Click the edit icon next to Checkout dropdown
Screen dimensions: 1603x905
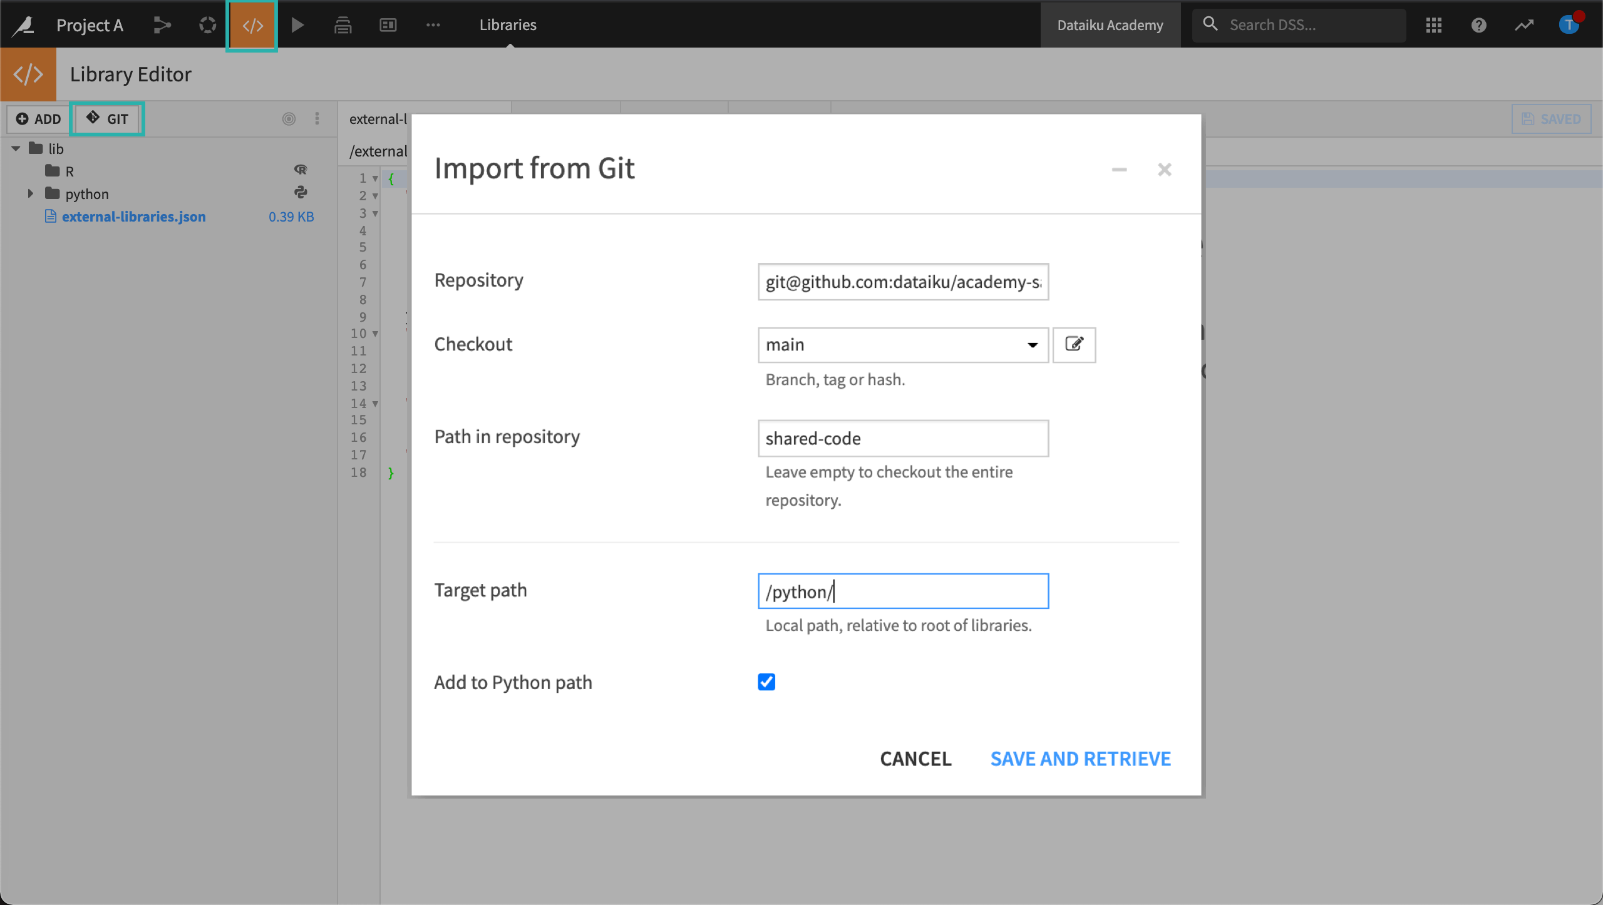(1073, 344)
